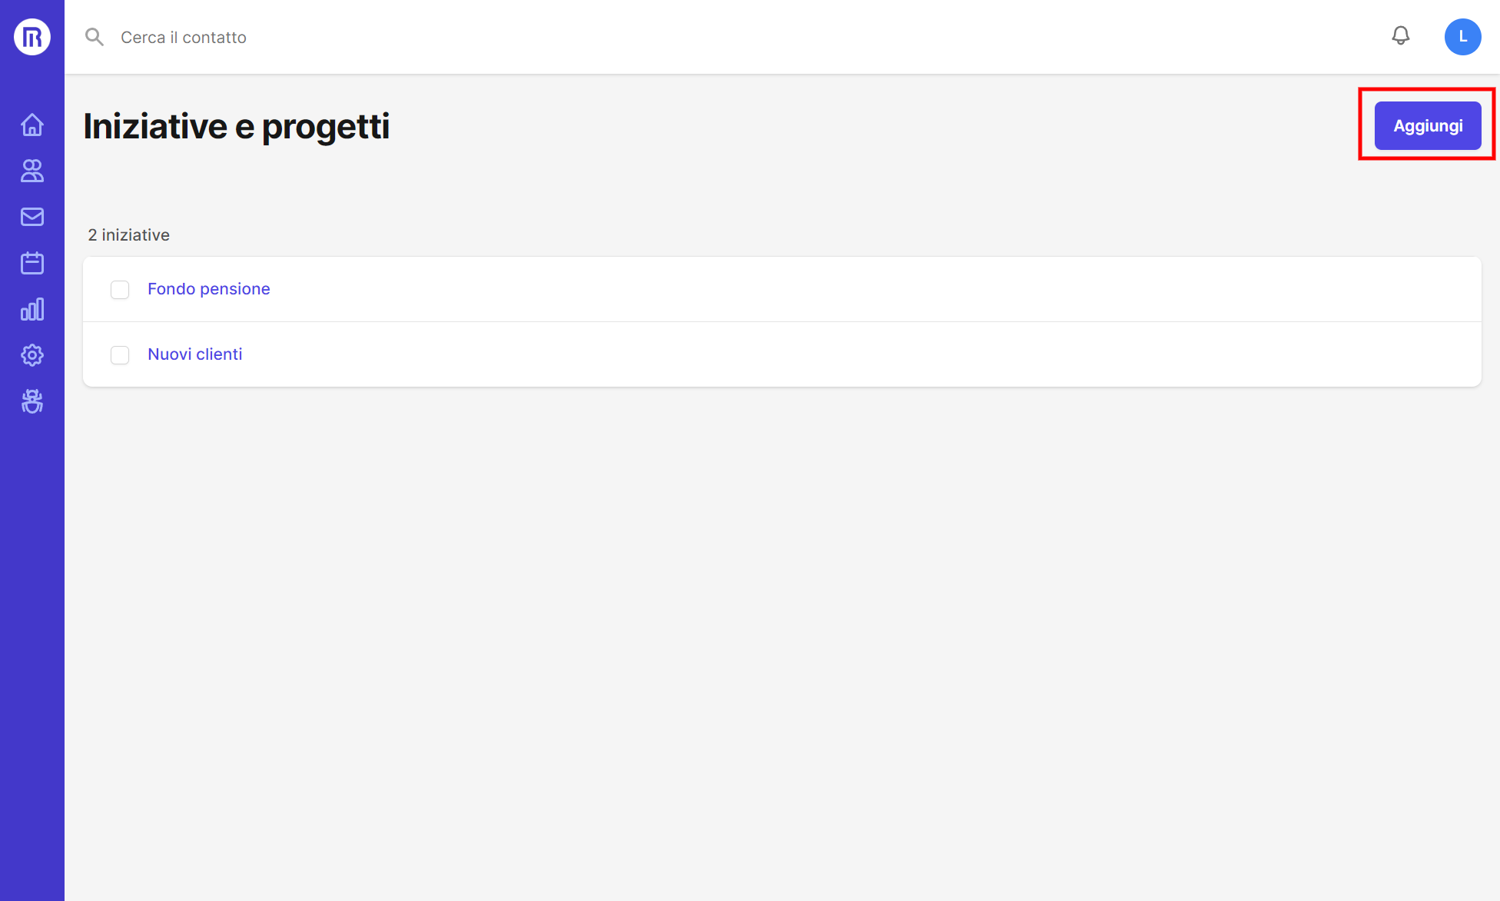Select the Nuovi clienti row card

click(x=692, y=354)
